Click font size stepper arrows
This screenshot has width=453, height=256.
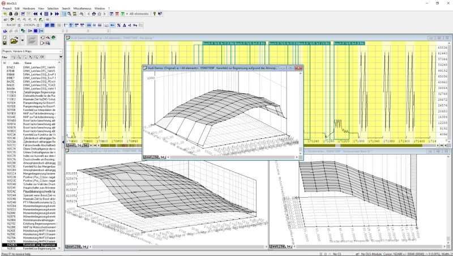19,25
